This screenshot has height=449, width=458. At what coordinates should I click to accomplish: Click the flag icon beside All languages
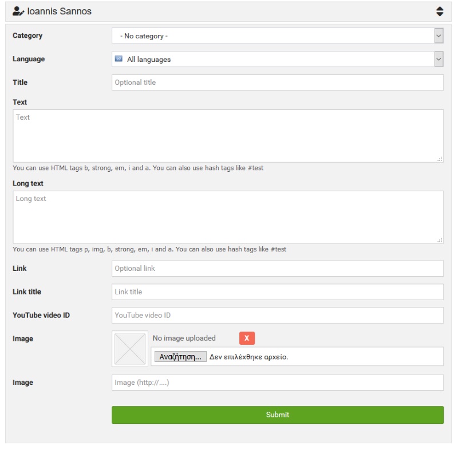point(119,59)
